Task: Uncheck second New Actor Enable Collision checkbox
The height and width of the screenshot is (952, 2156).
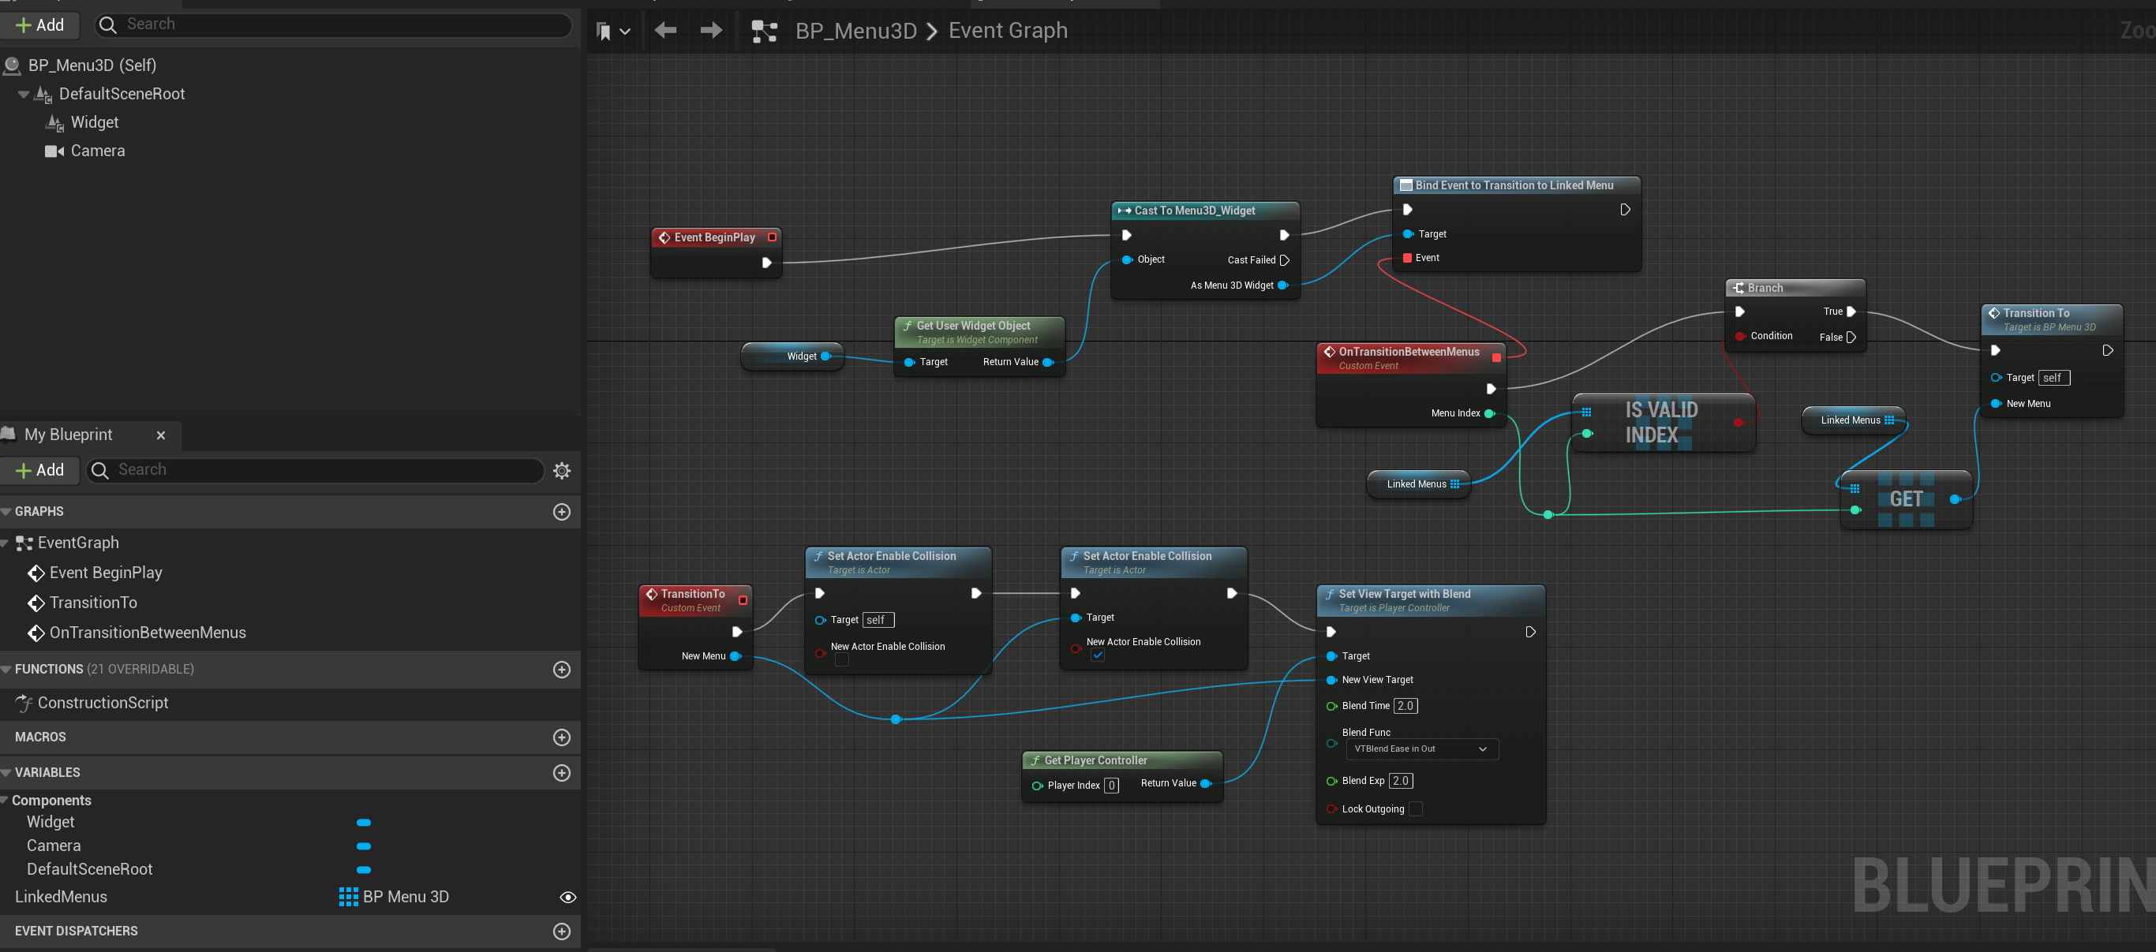Action: tap(1097, 656)
